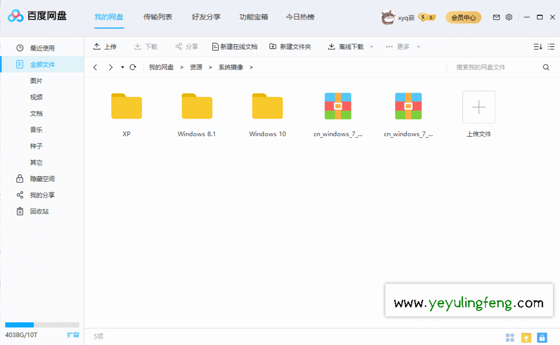View the 今日热榜 tab

[300, 17]
